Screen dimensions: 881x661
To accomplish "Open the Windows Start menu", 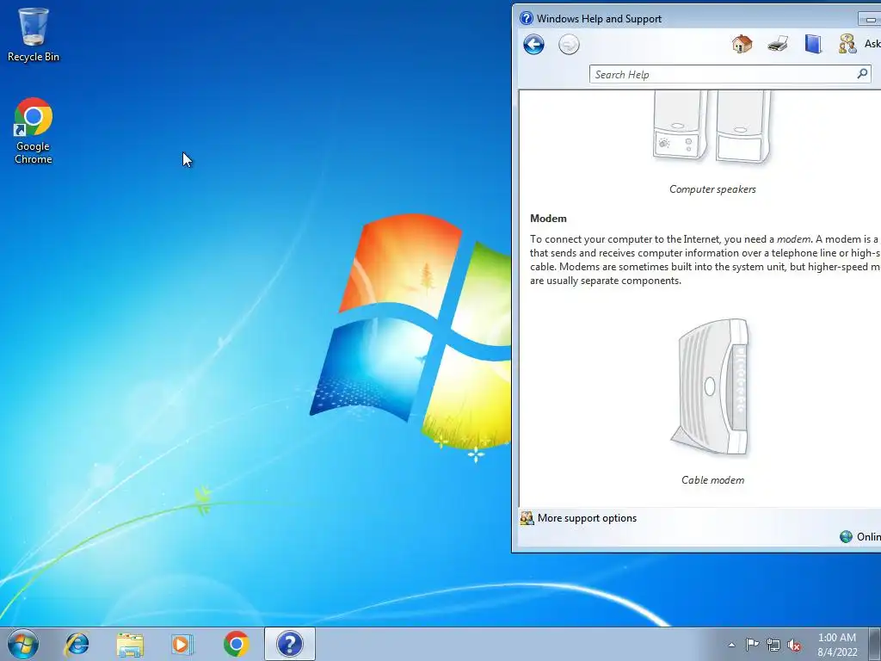I will coord(23,644).
